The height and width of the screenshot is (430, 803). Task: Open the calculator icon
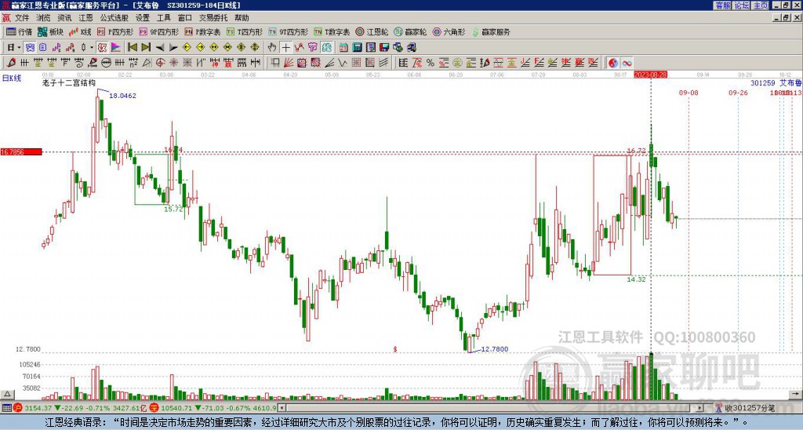pyautogui.click(x=357, y=47)
